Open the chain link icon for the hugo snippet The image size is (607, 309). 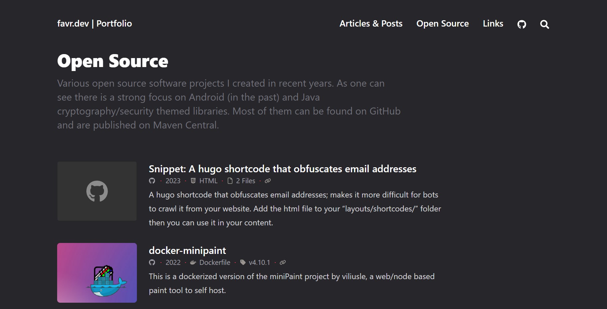(267, 181)
